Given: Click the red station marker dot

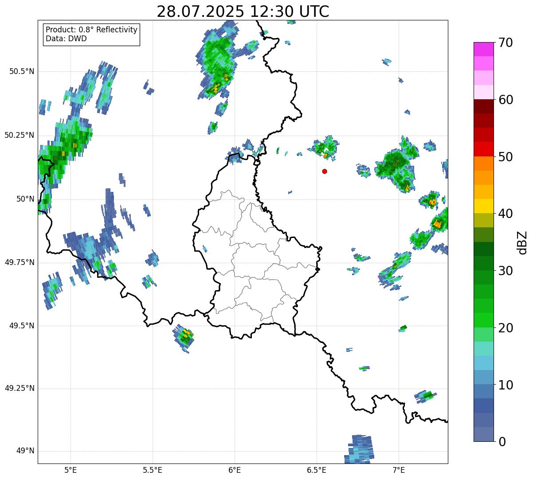Looking at the screenshot, I should click(x=325, y=171).
